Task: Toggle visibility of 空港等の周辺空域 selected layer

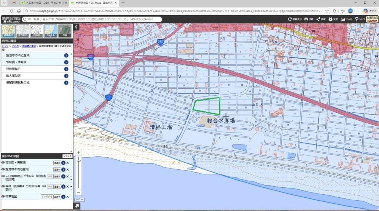Action: pyautogui.click(x=3, y=170)
